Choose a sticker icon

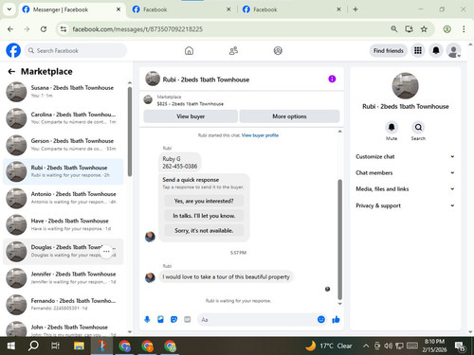point(173,320)
